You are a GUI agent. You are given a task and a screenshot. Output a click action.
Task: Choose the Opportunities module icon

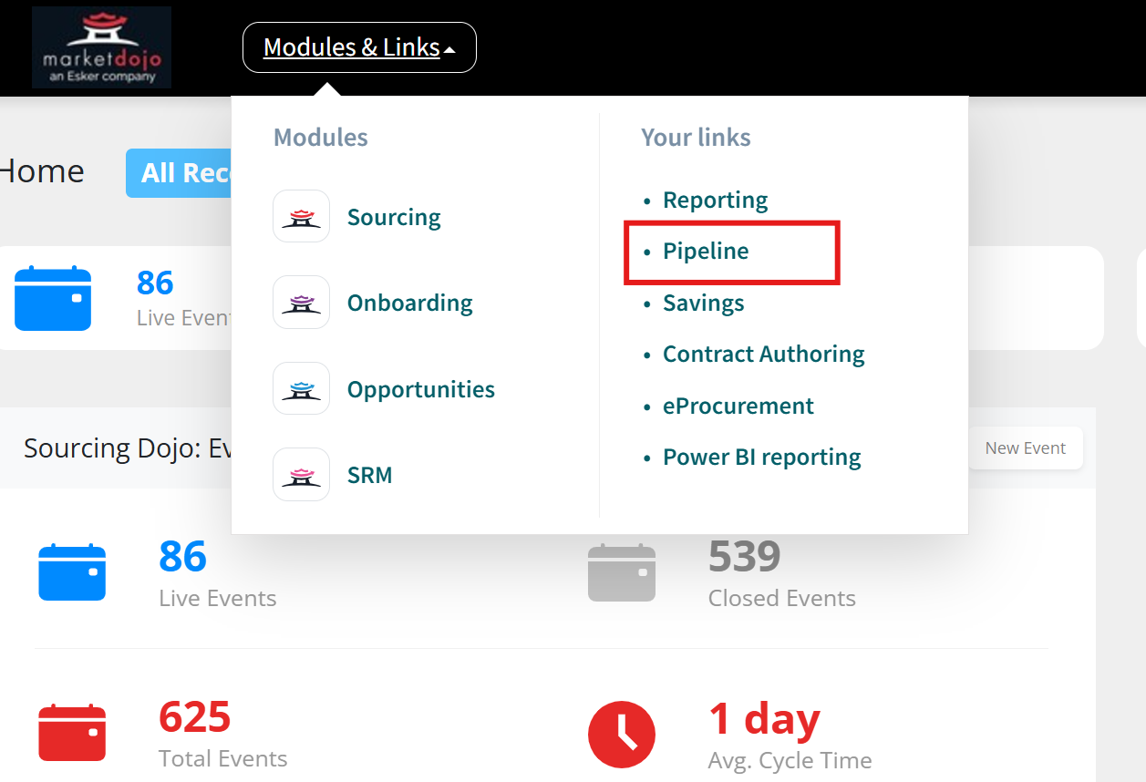[301, 388]
